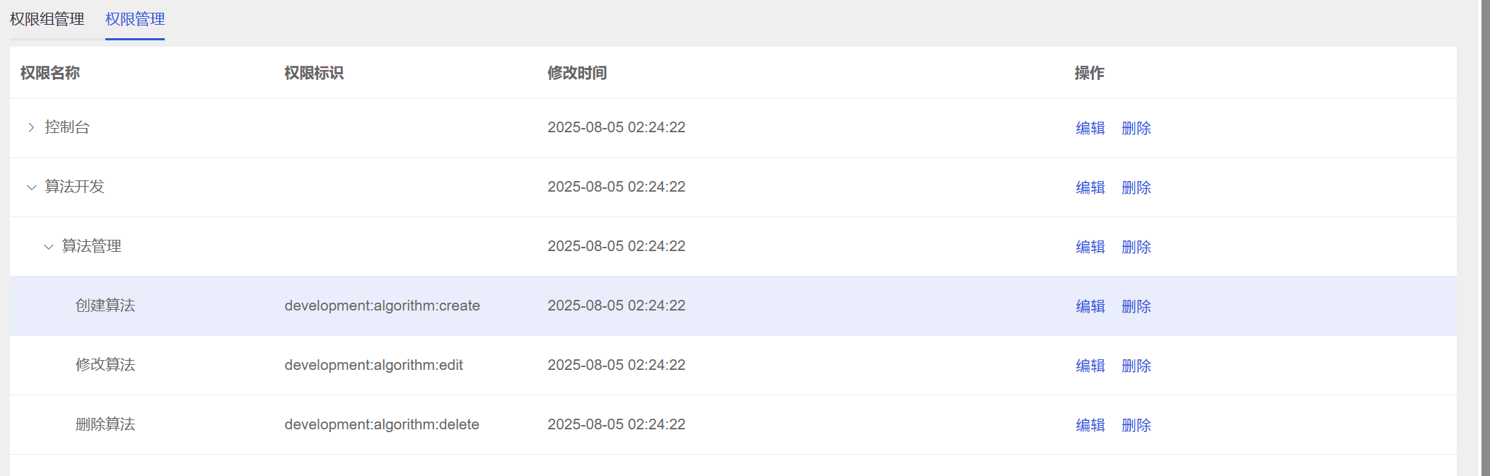Delete the 删除算法 permission
Image resolution: width=1490 pixels, height=476 pixels.
[x=1136, y=425]
